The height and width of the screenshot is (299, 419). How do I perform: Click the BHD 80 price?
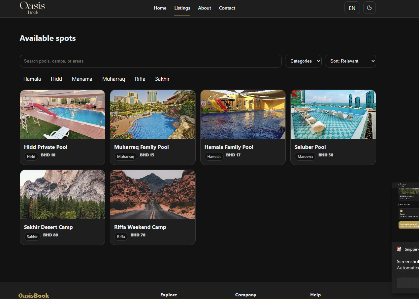[x=50, y=235]
